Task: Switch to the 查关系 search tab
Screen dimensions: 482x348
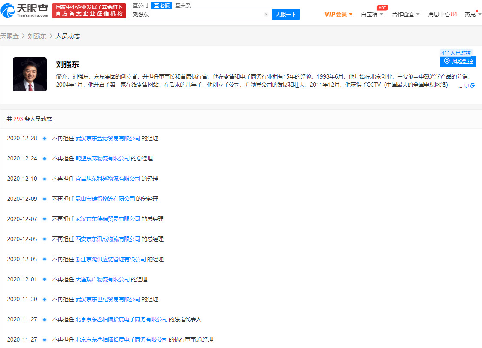Action: tap(183, 5)
